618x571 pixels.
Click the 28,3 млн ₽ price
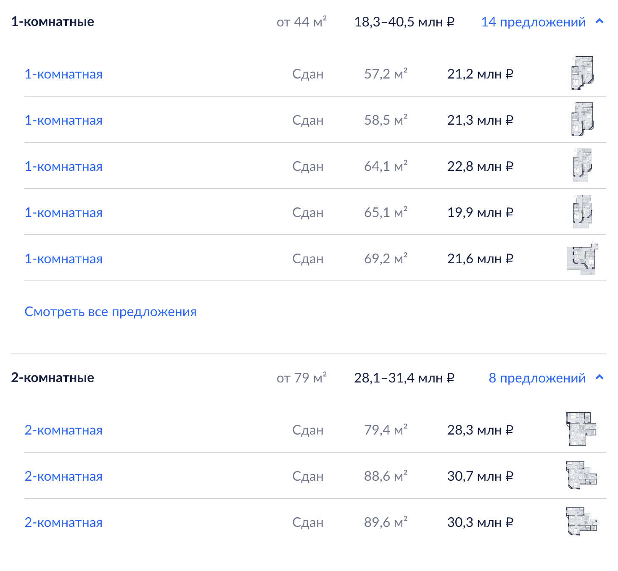[x=480, y=430]
